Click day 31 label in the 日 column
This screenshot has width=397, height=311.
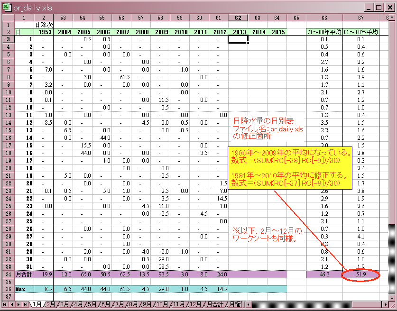tap(24, 267)
